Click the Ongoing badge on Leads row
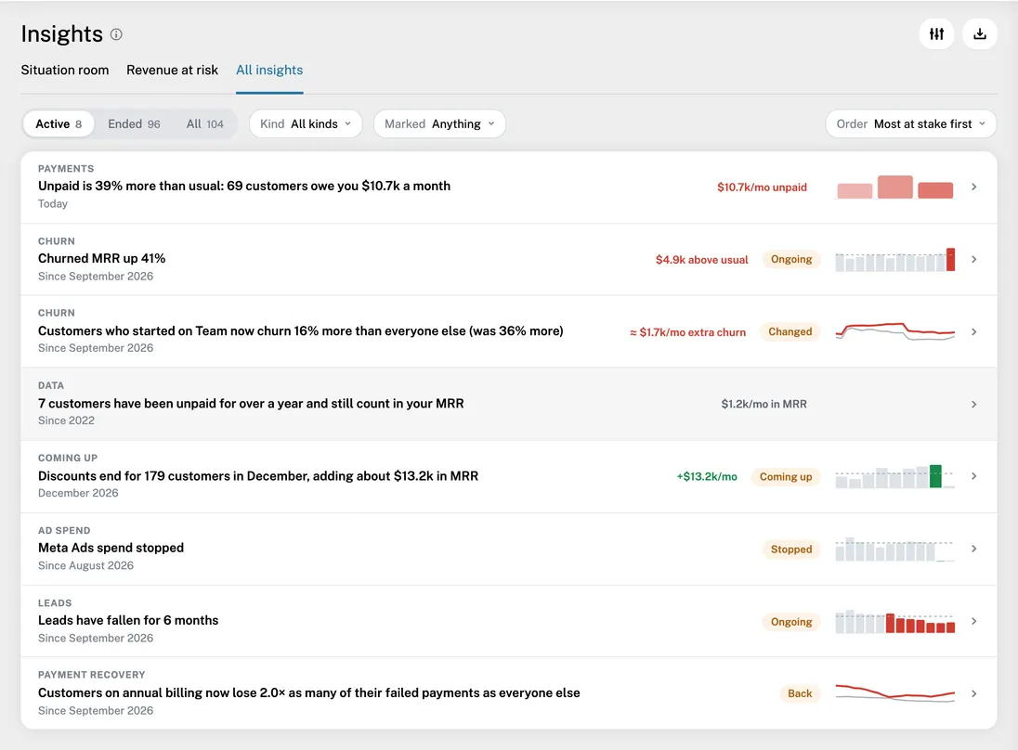Screen dimensions: 1018x750 pyautogui.click(x=791, y=622)
